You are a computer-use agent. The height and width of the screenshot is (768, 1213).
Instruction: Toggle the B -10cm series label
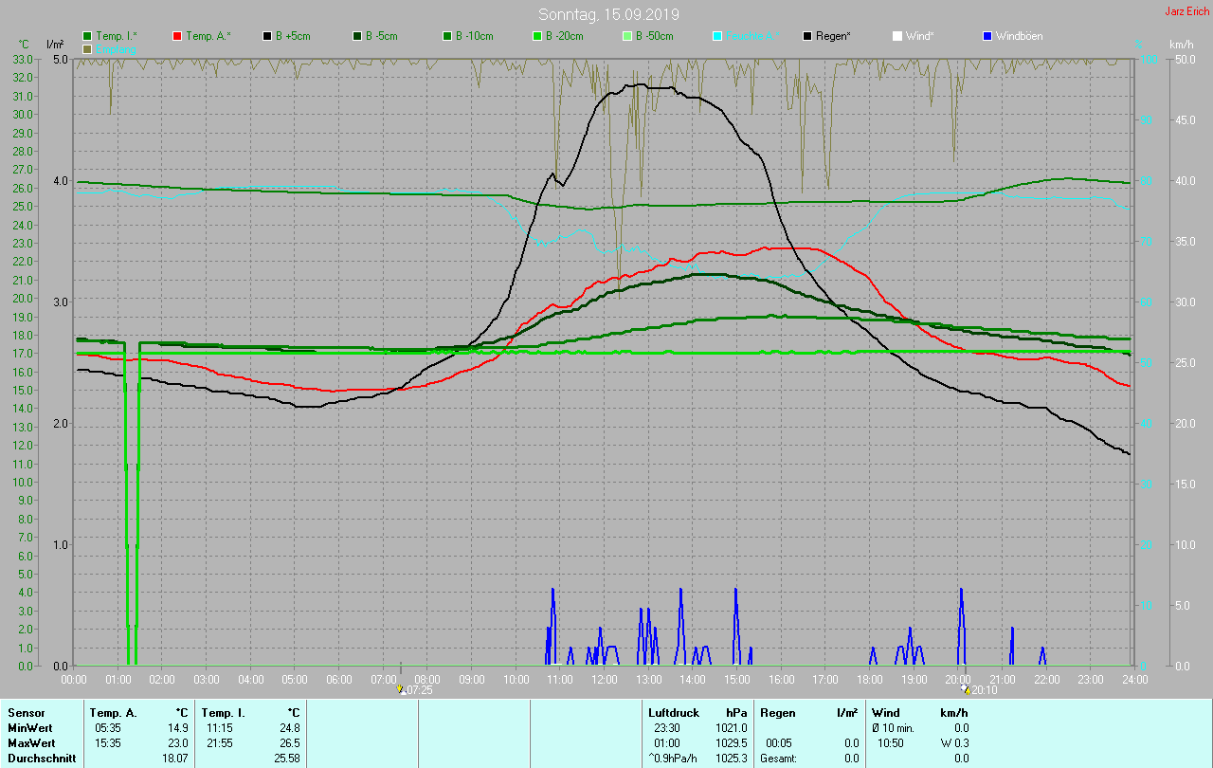(x=474, y=36)
